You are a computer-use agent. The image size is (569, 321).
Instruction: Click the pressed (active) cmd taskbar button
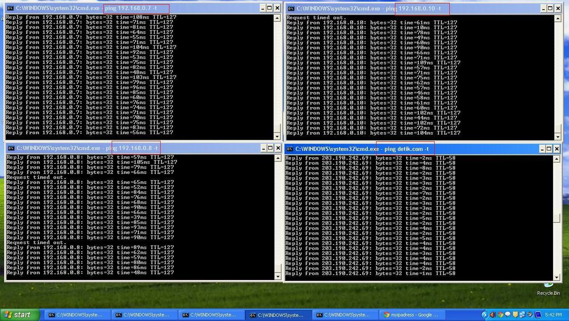click(278, 315)
